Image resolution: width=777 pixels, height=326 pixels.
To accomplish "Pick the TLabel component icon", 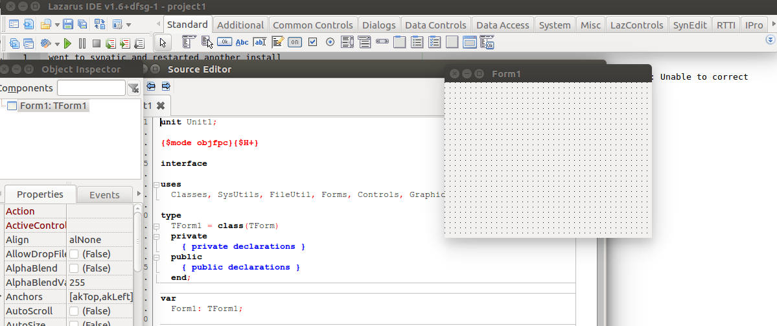I will pos(242,43).
